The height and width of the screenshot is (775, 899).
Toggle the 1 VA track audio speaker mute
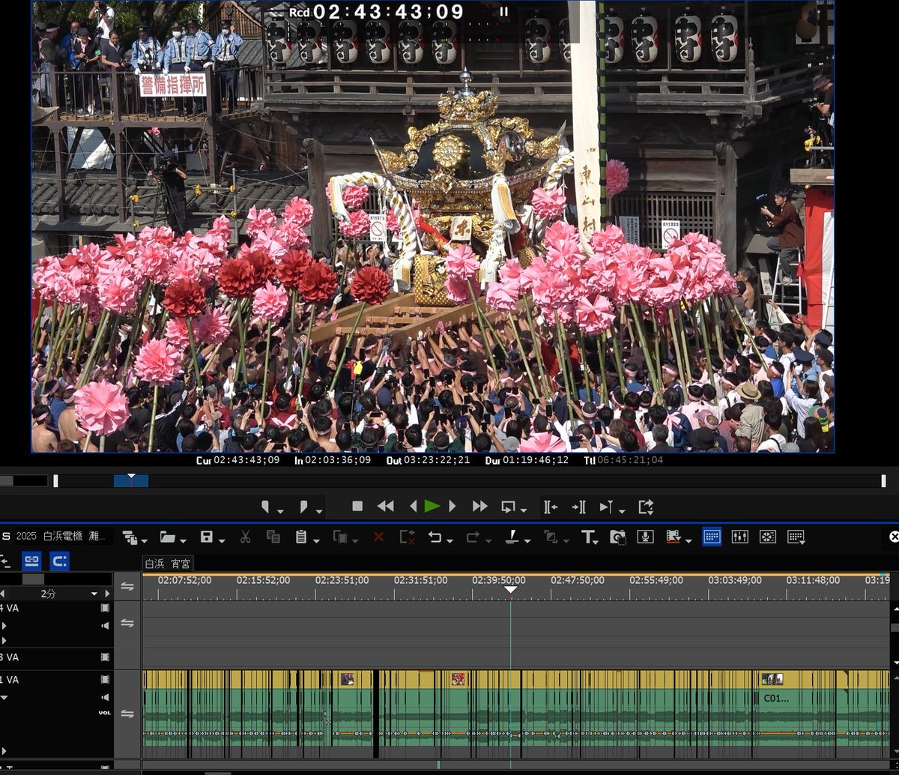pos(105,698)
